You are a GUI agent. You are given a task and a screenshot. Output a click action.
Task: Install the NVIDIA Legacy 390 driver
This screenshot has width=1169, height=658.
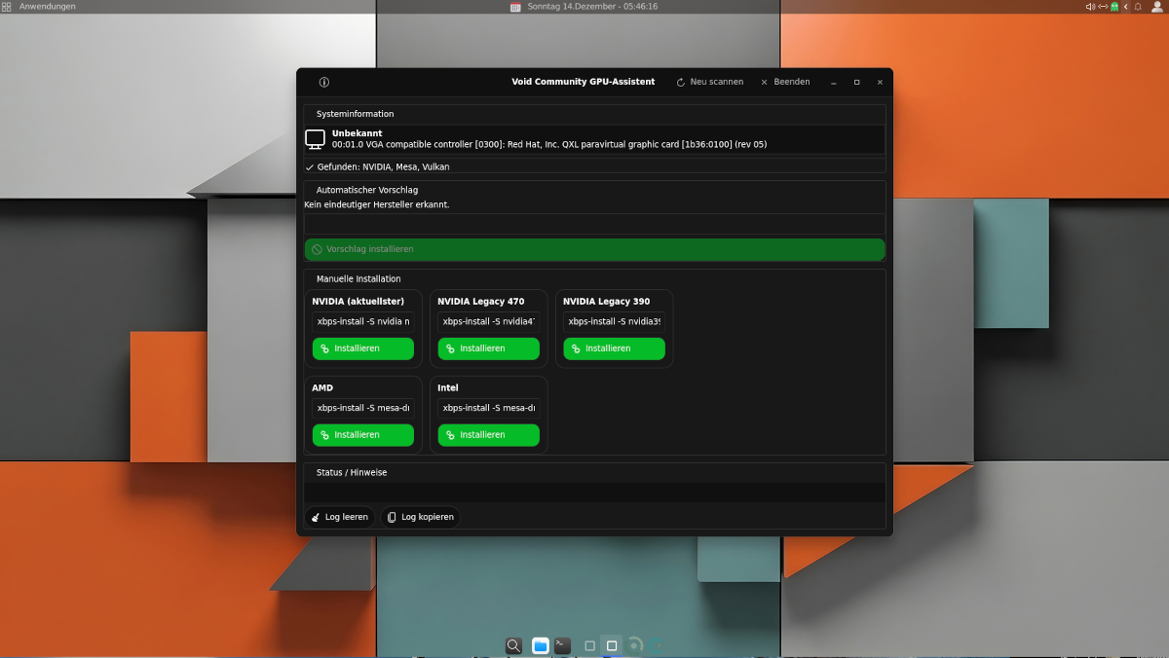click(614, 348)
